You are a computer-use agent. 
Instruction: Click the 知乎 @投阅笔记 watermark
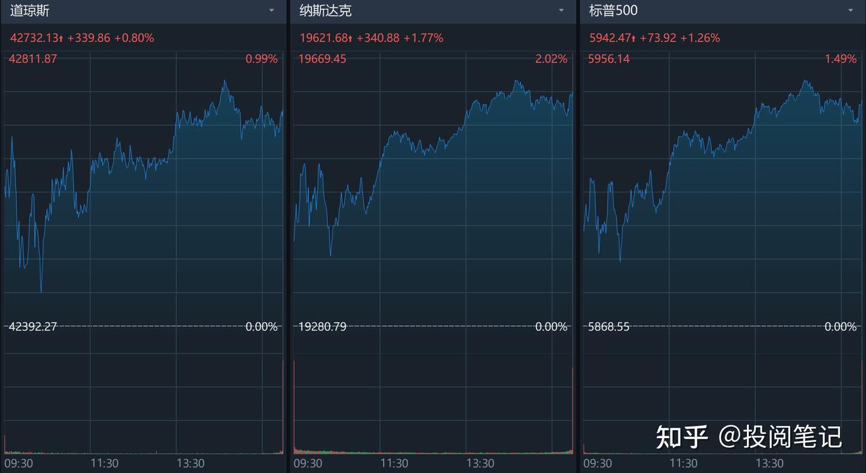(x=749, y=437)
